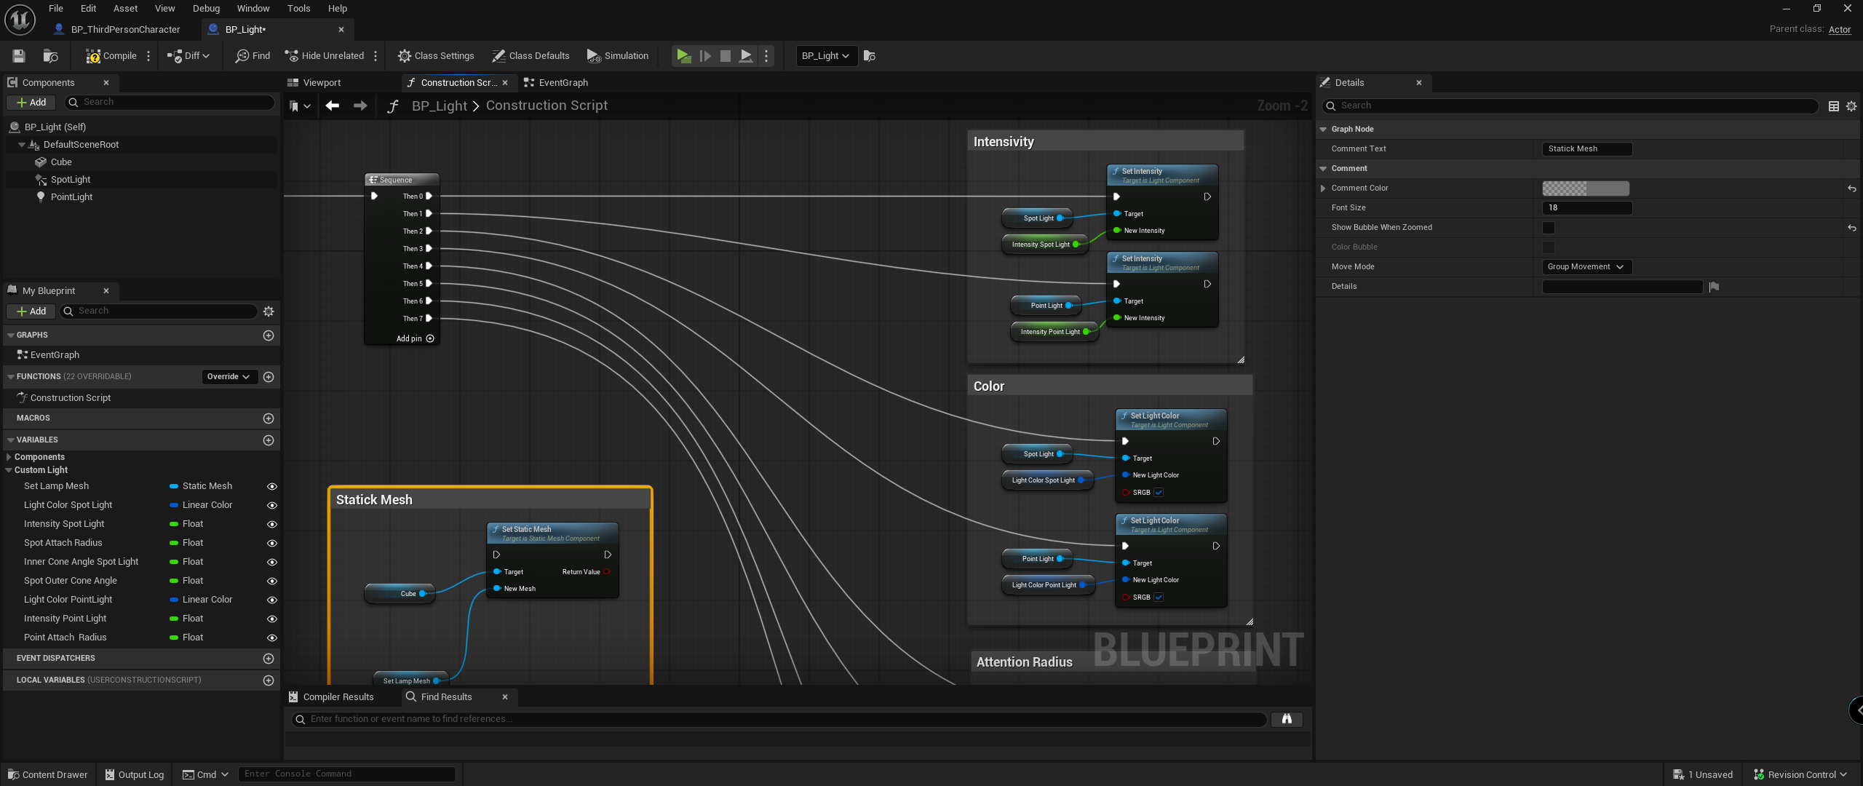Click the navigate back arrow

coord(333,106)
